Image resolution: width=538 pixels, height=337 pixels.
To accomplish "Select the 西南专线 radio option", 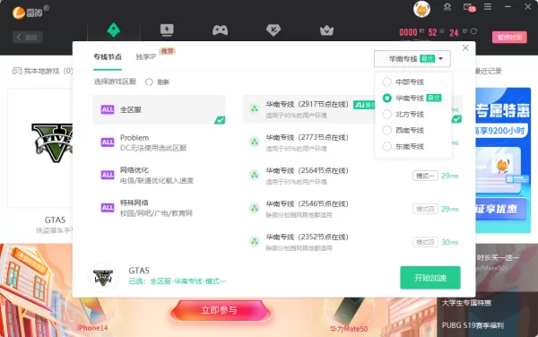I will coord(387,130).
